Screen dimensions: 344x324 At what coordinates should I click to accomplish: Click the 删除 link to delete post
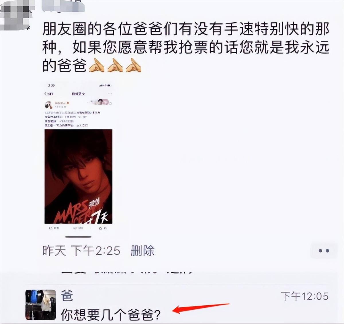pos(142,251)
